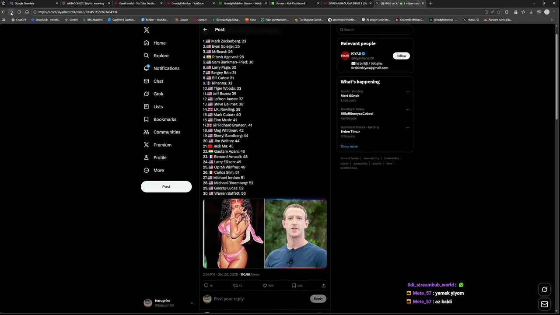Click the blue Post button in the sidebar
This screenshot has height=315, width=560.
(x=166, y=186)
